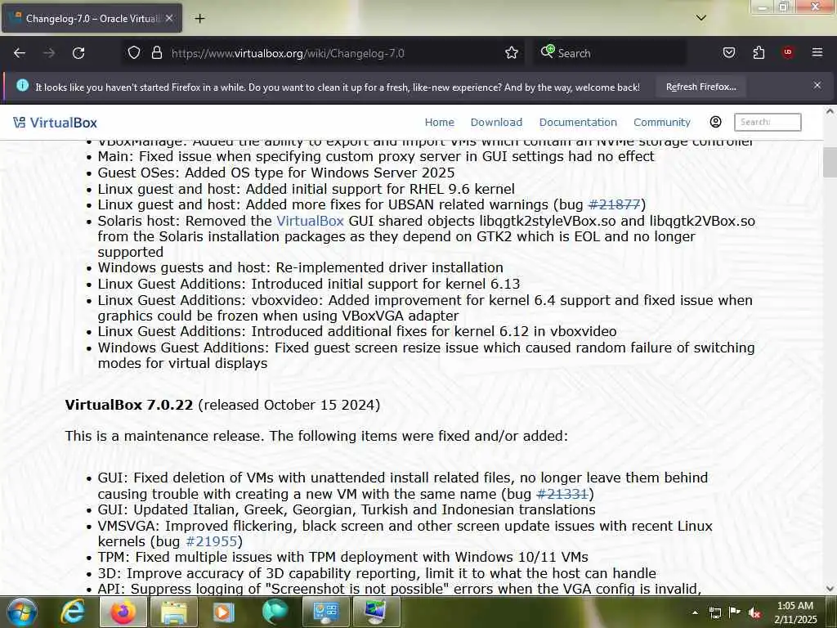The image size is (837, 628).
Task: Click the Refresh Firefox... button
Action: point(700,87)
